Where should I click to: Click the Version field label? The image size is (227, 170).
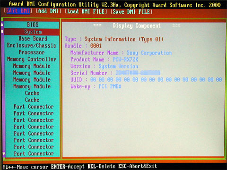(80, 66)
